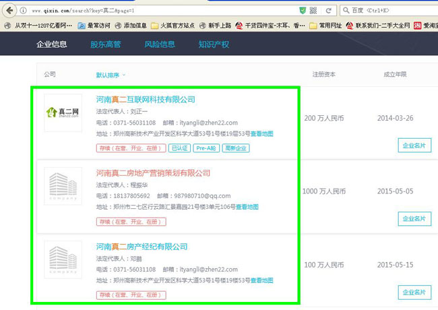
Task: Open the green shield security icon
Action: point(303,11)
